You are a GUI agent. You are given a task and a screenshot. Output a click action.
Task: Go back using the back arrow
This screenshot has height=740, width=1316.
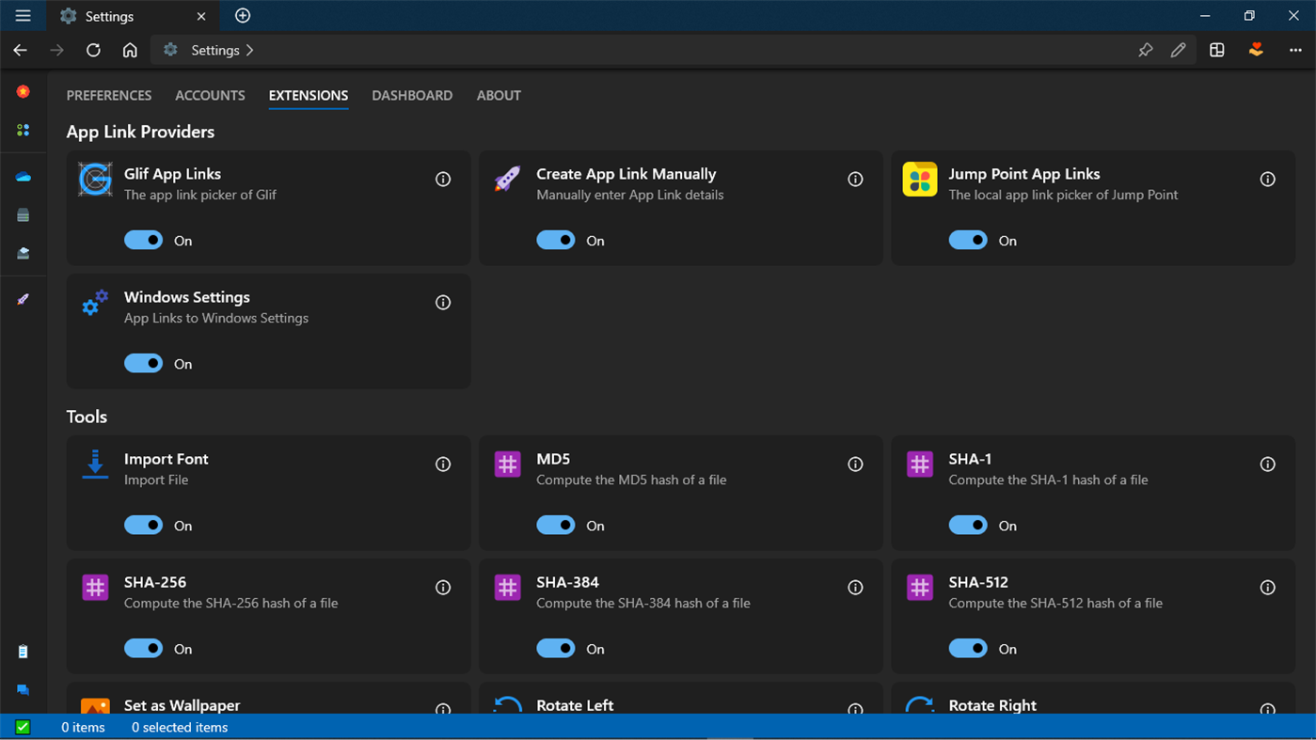[x=21, y=50]
